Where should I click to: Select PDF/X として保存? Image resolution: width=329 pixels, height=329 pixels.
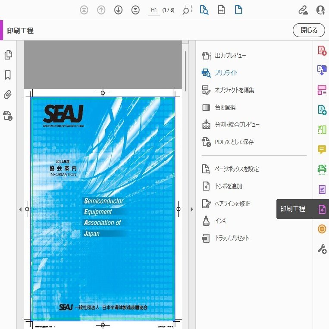(x=228, y=142)
